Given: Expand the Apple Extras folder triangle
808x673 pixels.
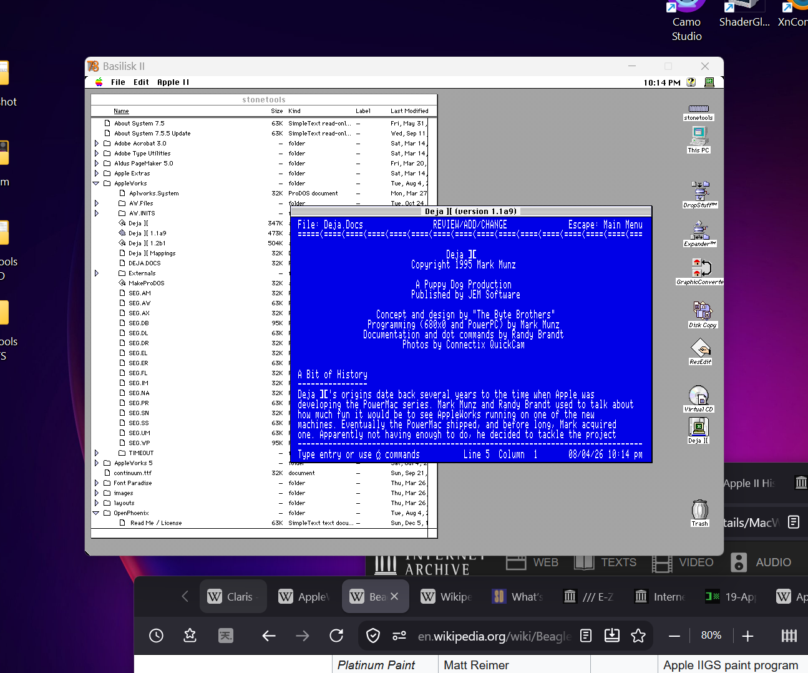Looking at the screenshot, I should 97,174.
